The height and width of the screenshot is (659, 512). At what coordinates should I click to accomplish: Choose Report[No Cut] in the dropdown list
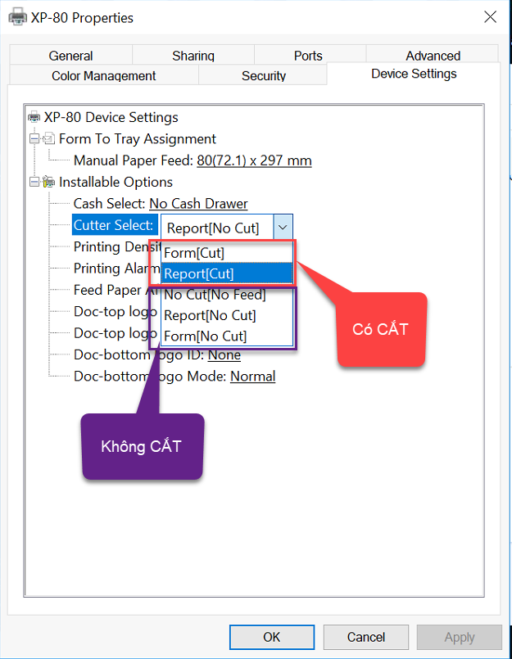click(x=227, y=315)
